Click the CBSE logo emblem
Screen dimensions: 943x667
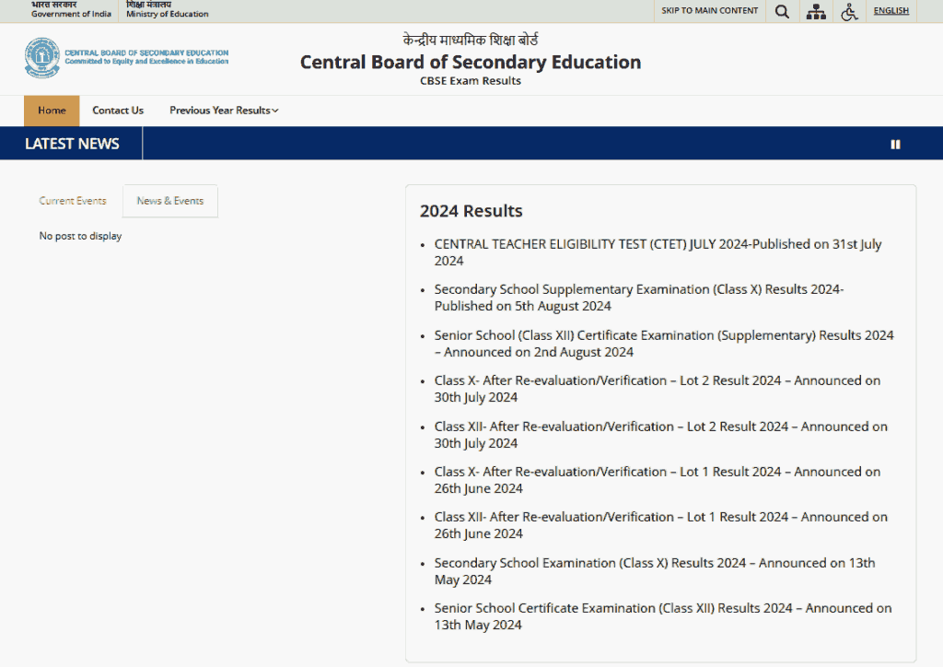[42, 58]
